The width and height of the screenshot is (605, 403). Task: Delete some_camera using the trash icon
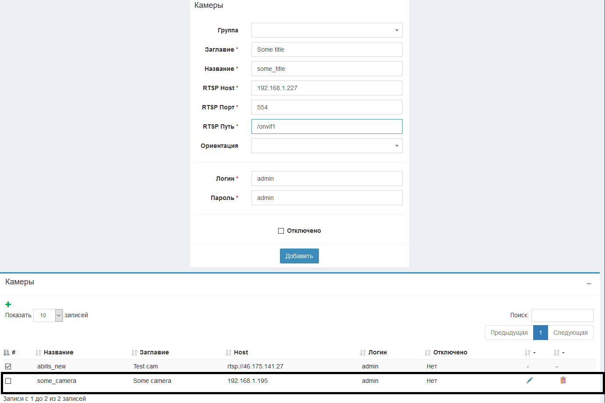tap(563, 380)
